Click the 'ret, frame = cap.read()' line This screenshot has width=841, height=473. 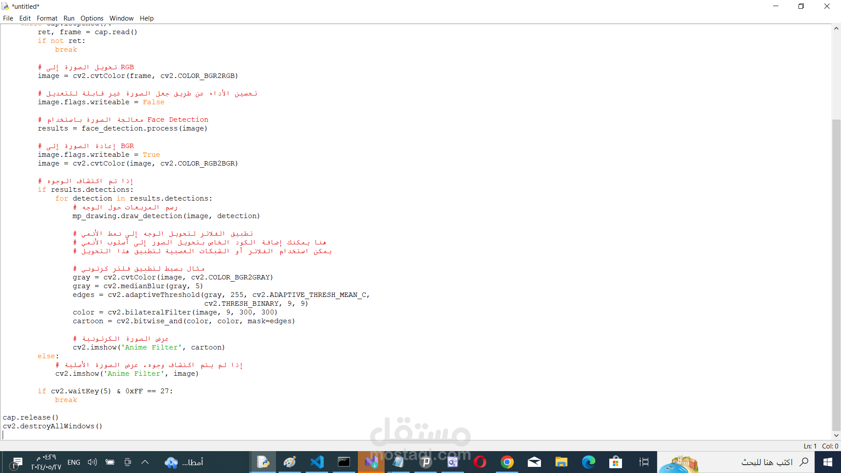[88, 32]
